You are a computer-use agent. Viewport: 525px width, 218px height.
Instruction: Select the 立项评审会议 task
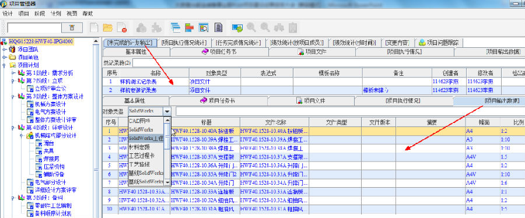point(51,89)
